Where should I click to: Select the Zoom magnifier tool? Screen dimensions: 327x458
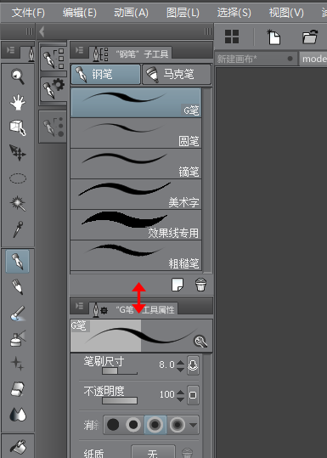click(18, 76)
